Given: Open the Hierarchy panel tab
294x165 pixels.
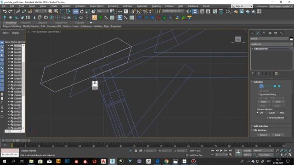Looking at the screenshot, I should [264, 33].
